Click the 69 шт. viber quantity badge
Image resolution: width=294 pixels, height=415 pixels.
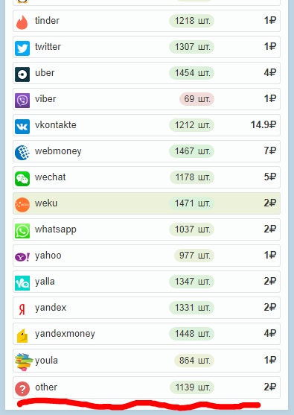[196, 99]
